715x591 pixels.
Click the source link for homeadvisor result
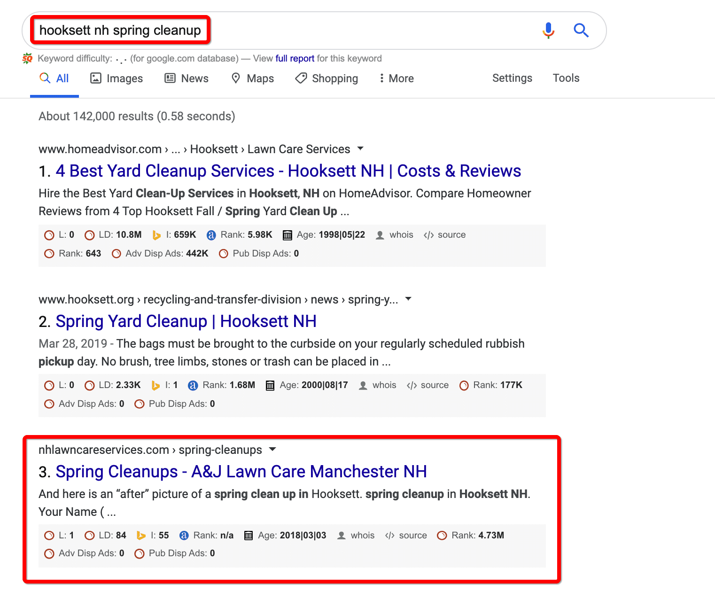pos(445,235)
